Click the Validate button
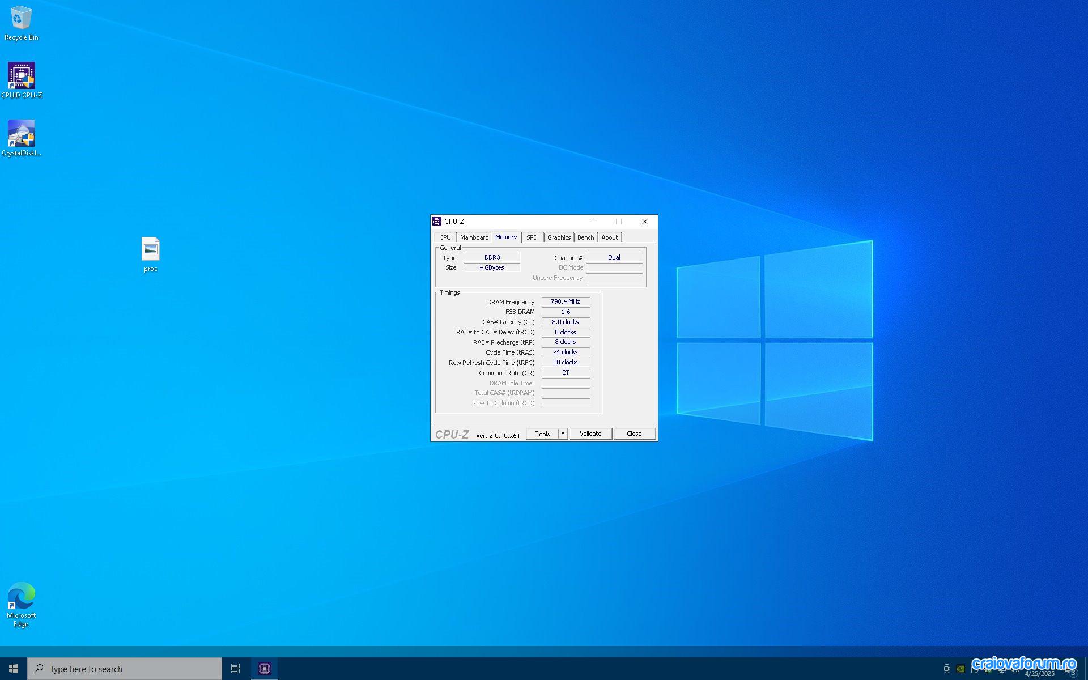Screen dimensions: 1088x680 tap(590, 433)
